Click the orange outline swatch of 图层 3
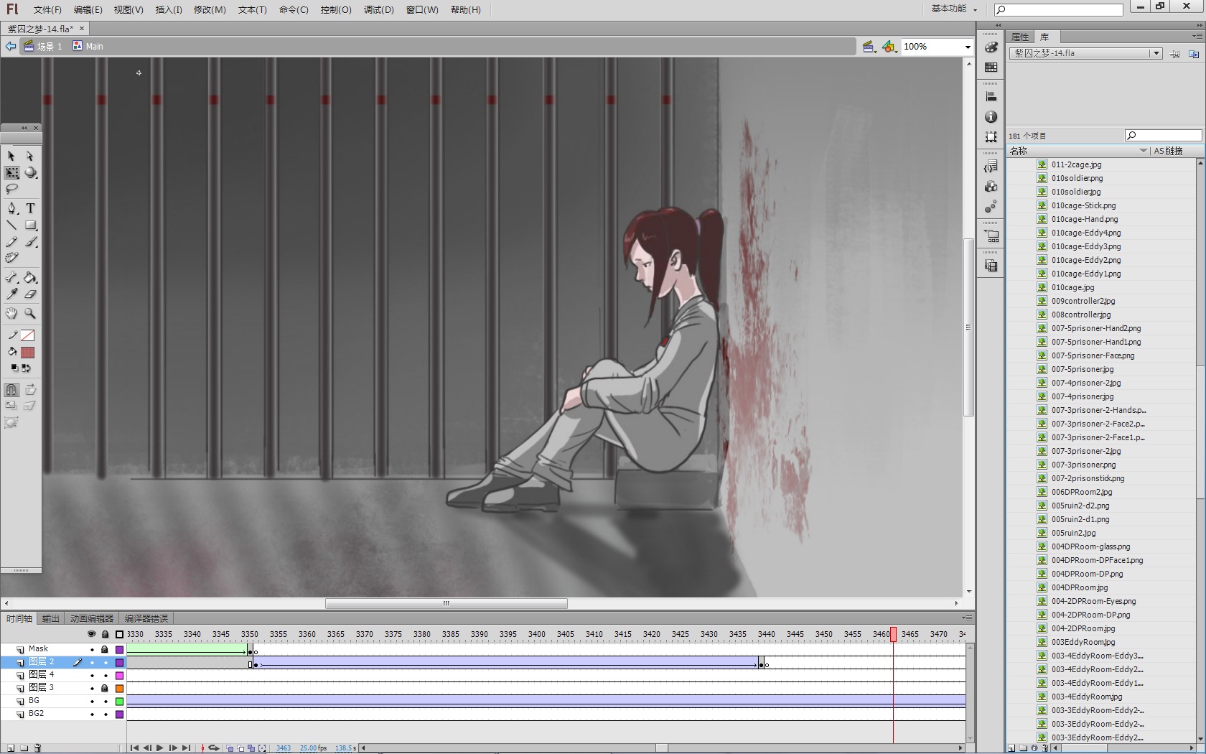The image size is (1206, 754). coord(119,689)
